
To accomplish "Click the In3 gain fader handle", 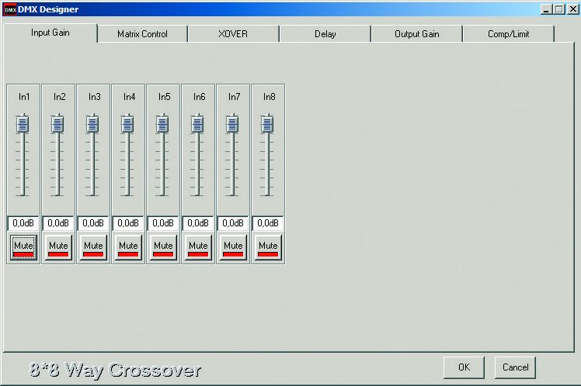I will click(92, 124).
